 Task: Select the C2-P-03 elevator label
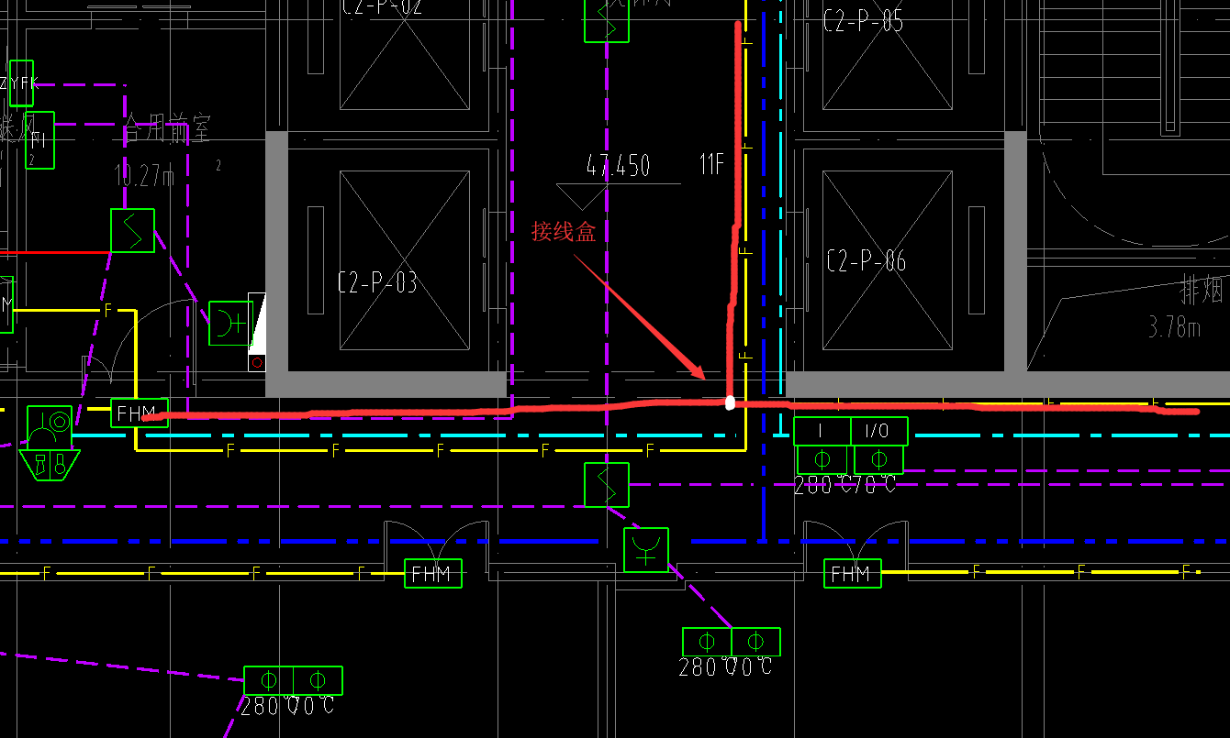(377, 283)
